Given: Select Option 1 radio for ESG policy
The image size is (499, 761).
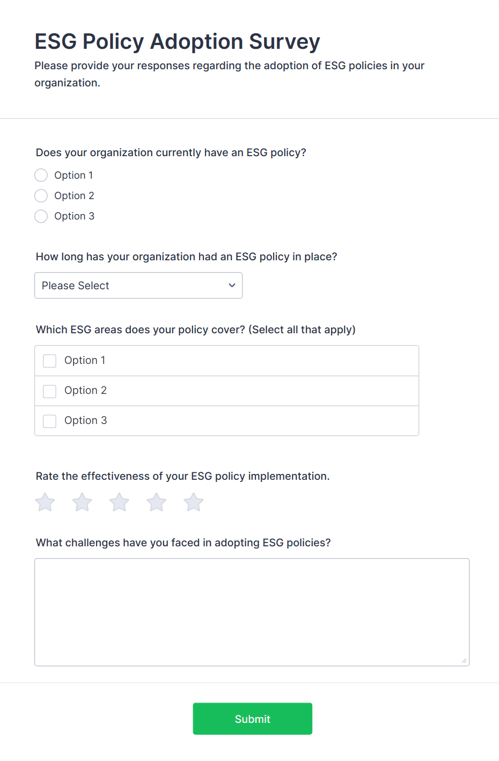Looking at the screenshot, I should pyautogui.click(x=41, y=175).
